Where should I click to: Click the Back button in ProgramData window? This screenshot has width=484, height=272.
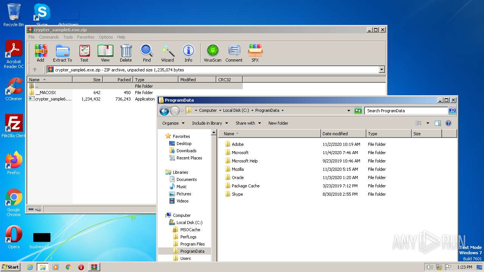pos(164,111)
